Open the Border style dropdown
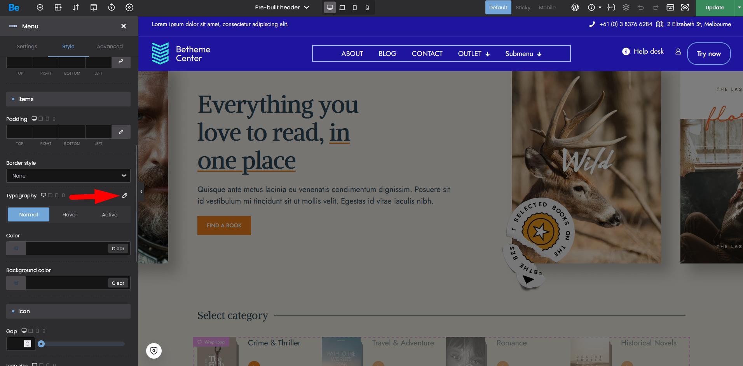This screenshot has width=743, height=366. (x=68, y=176)
